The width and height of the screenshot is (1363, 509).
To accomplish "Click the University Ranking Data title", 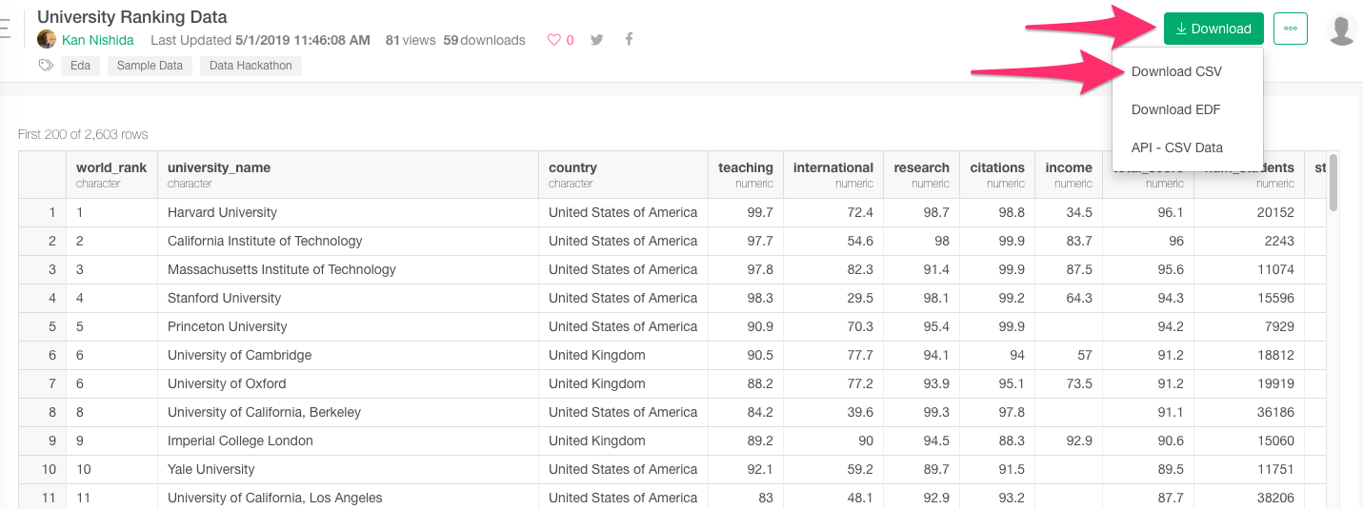I will [132, 16].
